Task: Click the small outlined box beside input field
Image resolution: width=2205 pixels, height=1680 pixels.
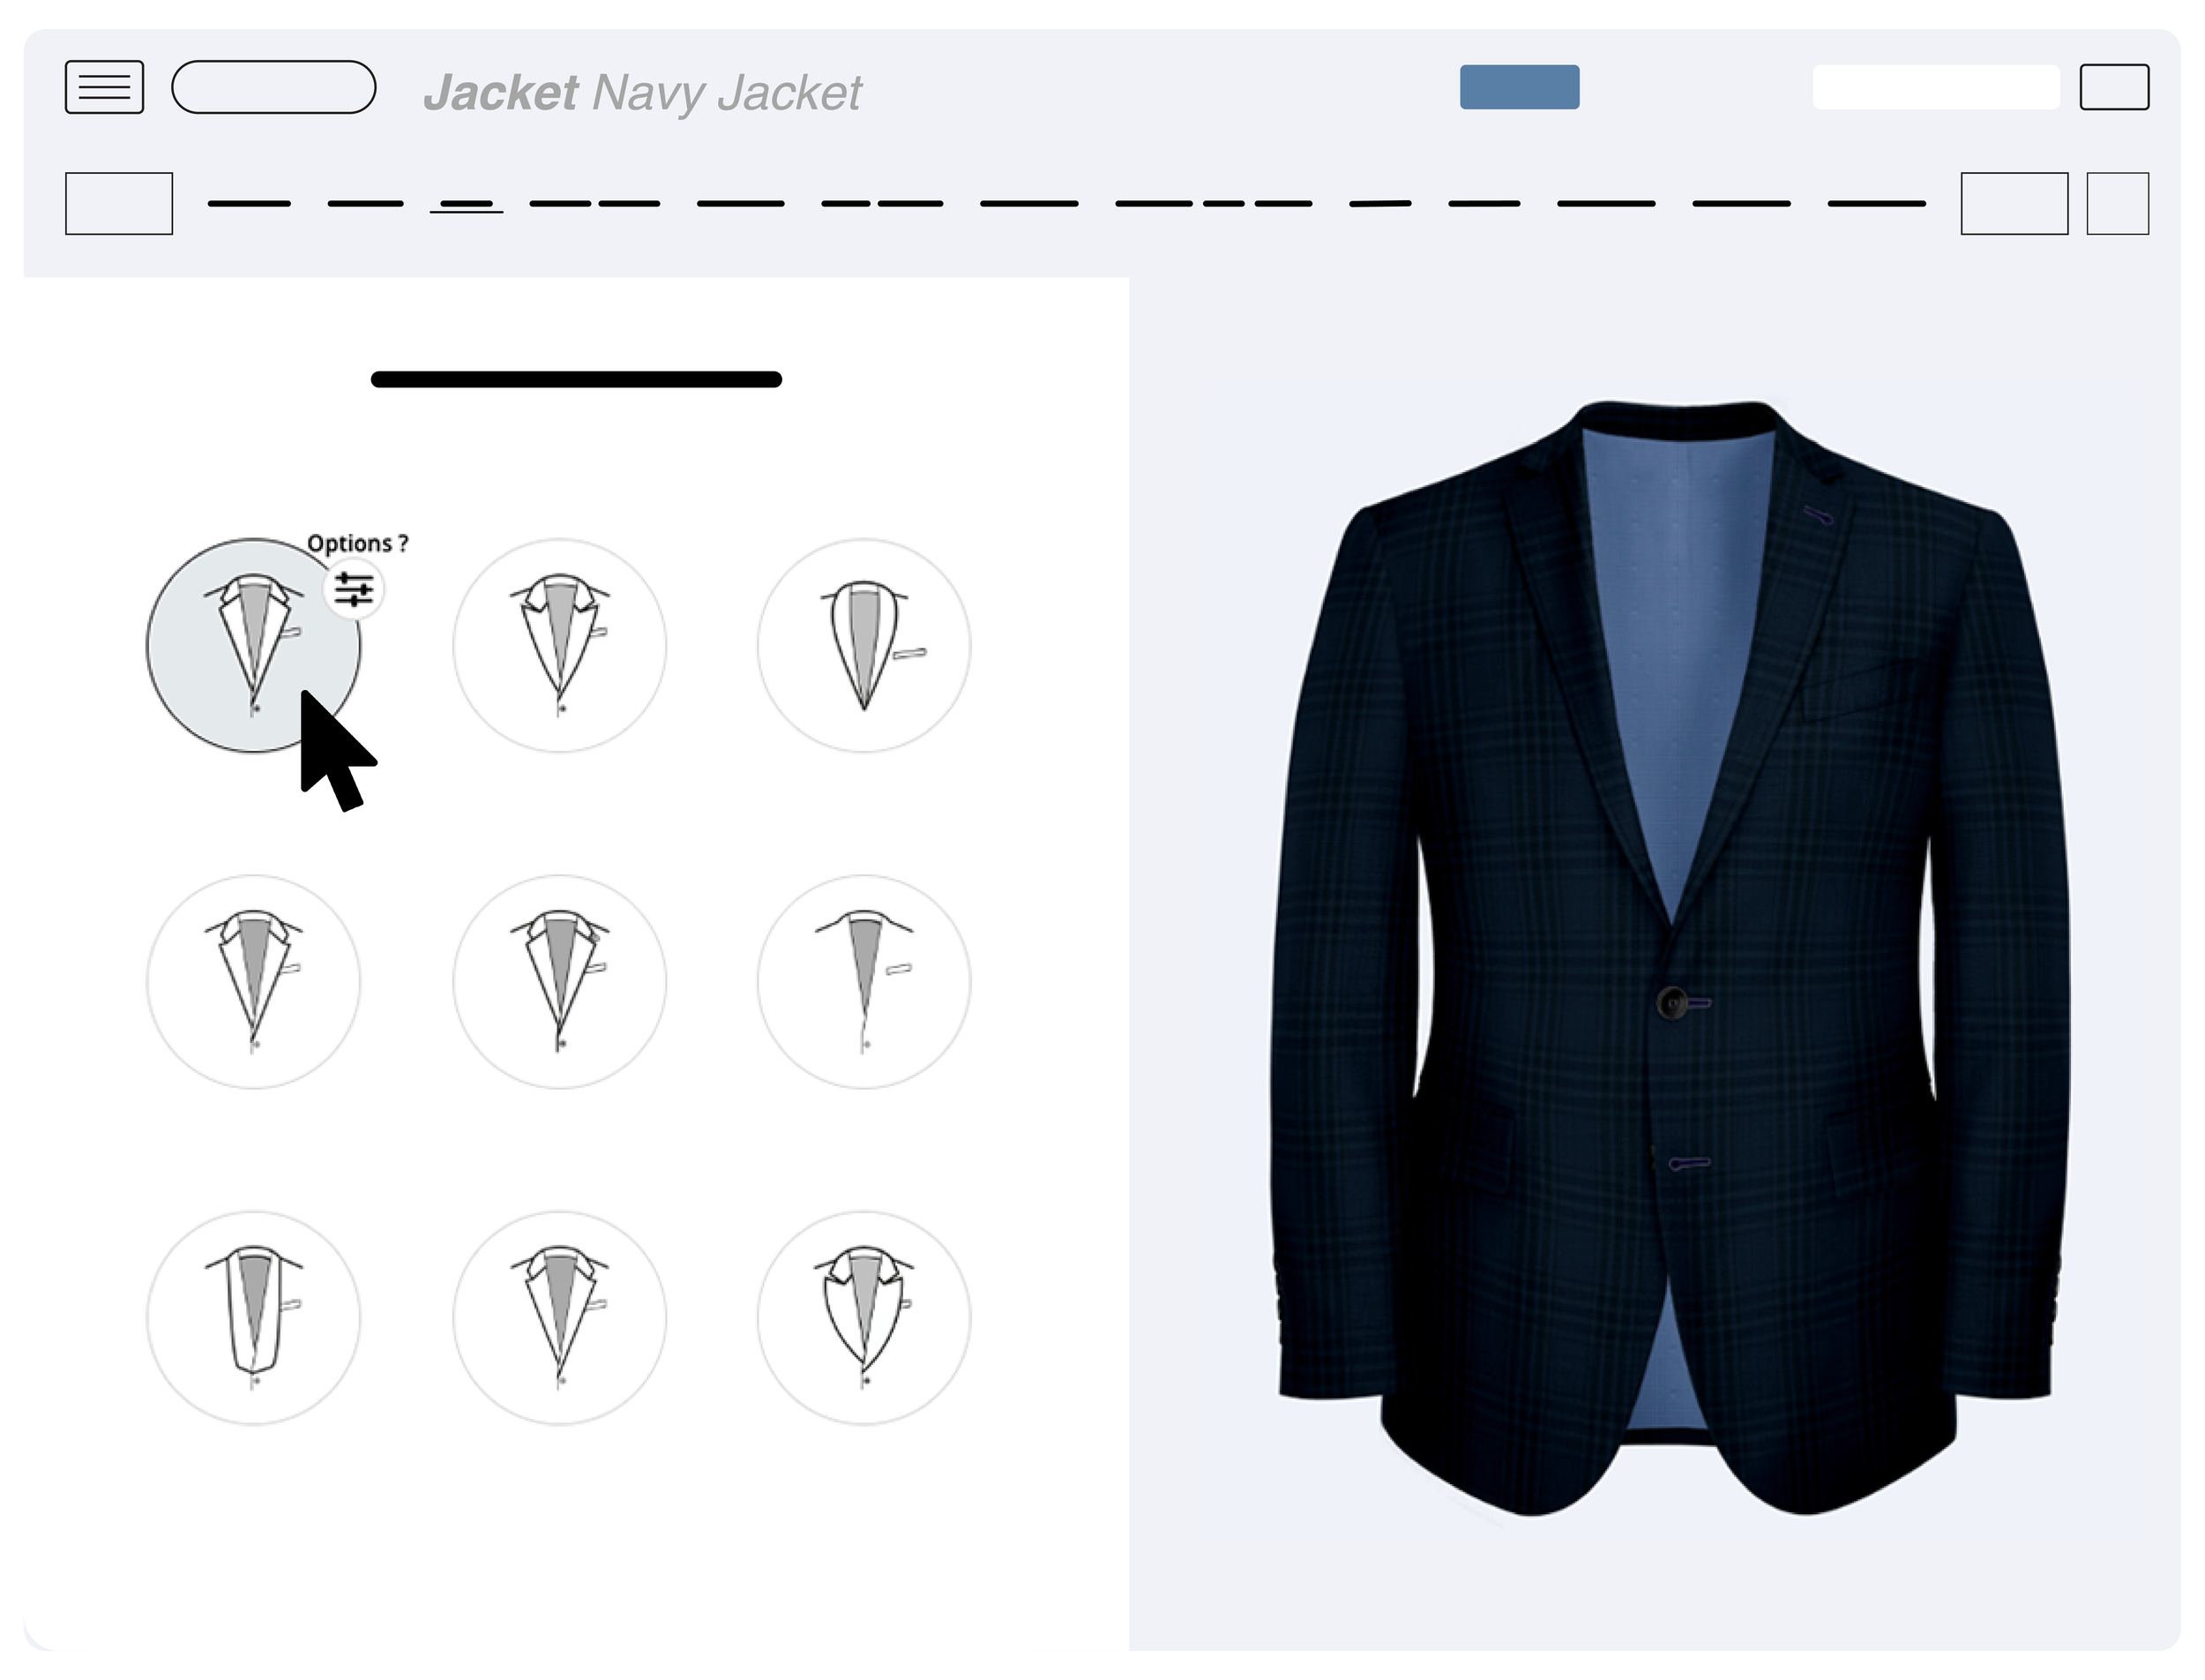Action: coord(2114,87)
